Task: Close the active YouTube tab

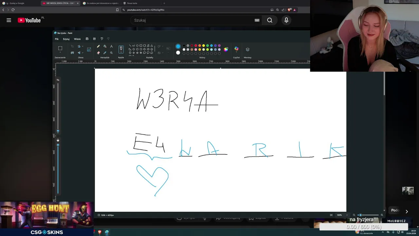Action: tap(78, 3)
